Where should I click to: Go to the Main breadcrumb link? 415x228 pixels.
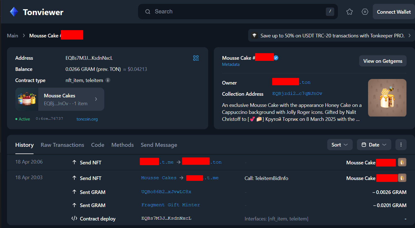(x=13, y=36)
